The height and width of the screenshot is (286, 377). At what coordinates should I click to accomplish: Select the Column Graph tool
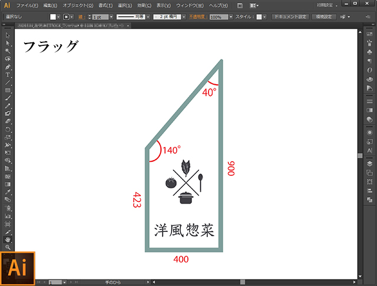click(x=8, y=216)
